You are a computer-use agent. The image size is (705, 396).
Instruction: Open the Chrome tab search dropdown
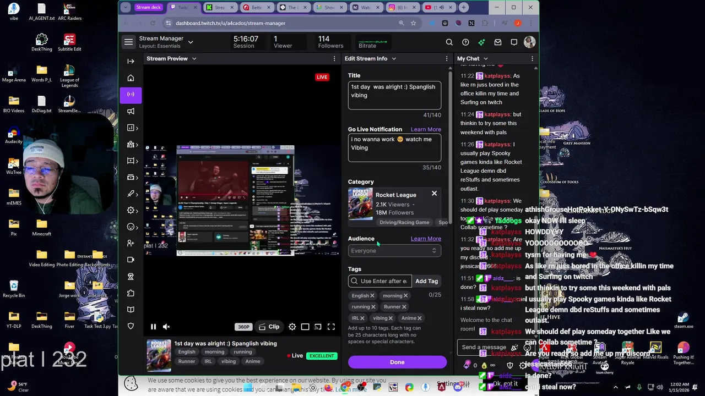pos(126,7)
